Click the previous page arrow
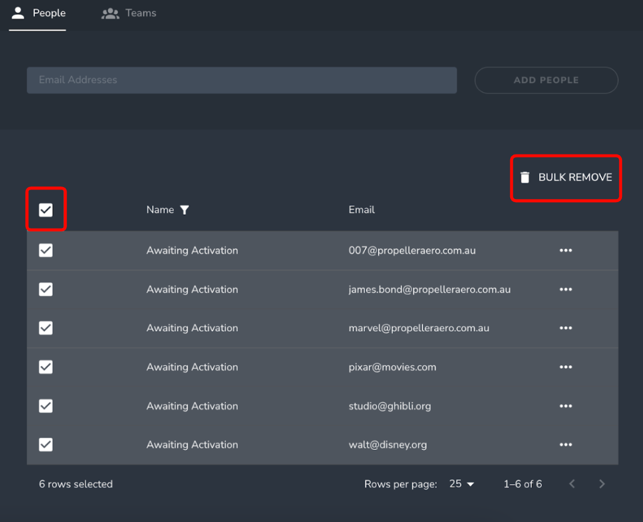 point(571,484)
